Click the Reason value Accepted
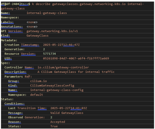 58,122
